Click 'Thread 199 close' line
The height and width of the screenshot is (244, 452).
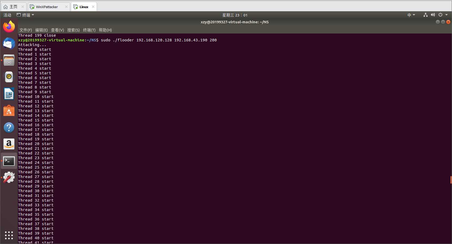37,35
